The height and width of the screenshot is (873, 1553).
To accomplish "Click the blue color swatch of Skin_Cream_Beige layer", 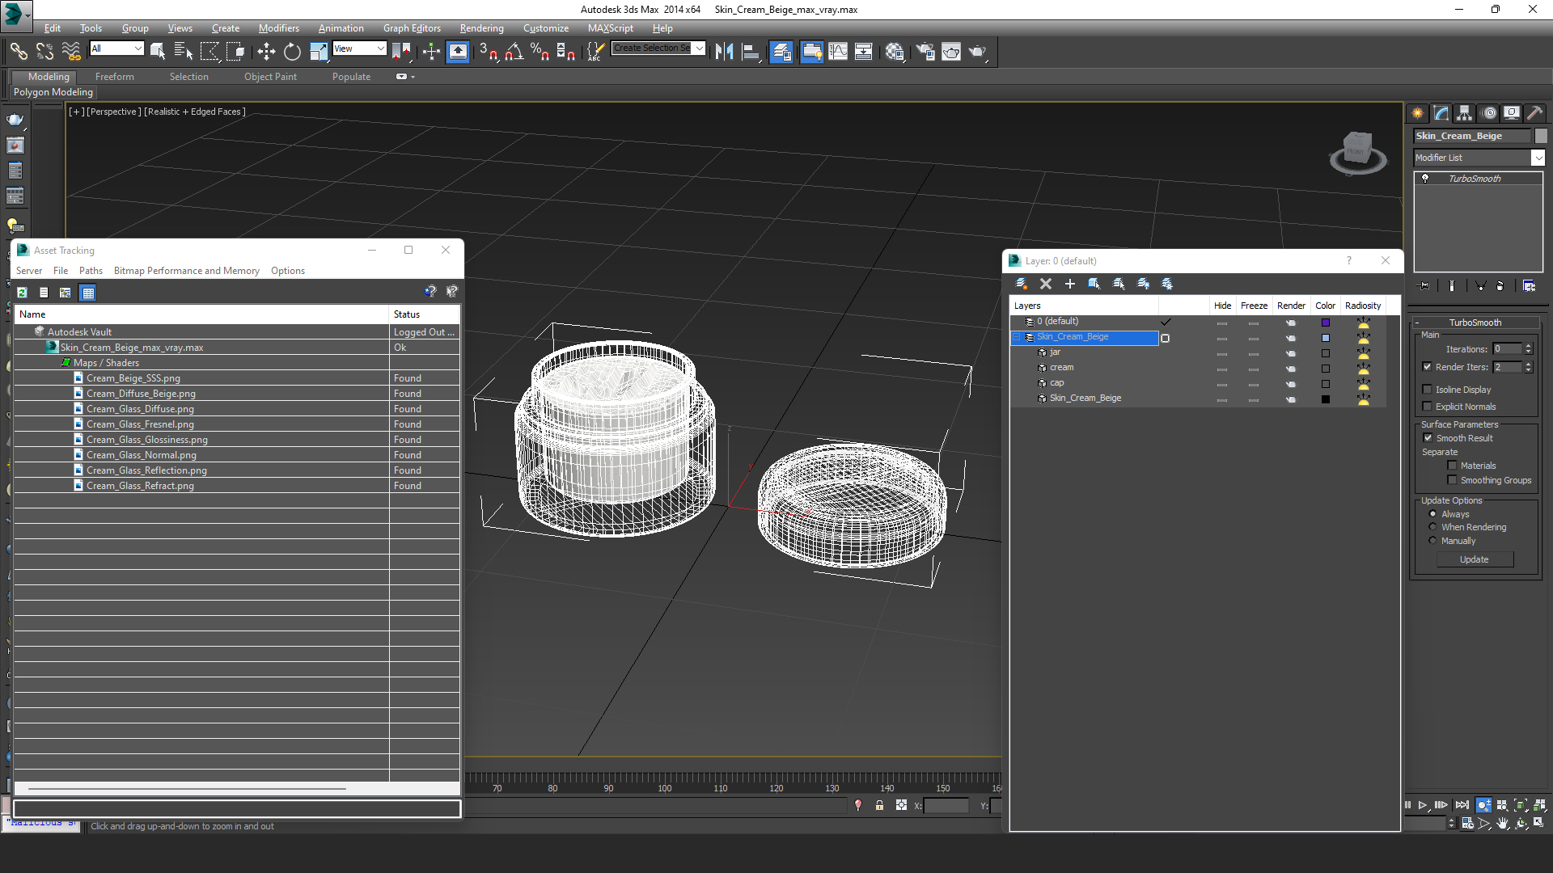I will click(x=1326, y=338).
